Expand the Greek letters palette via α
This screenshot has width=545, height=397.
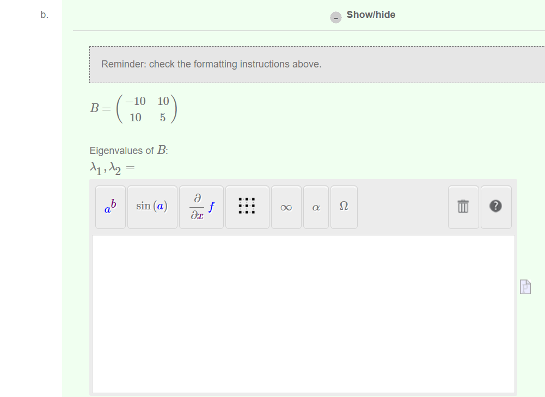(x=316, y=207)
